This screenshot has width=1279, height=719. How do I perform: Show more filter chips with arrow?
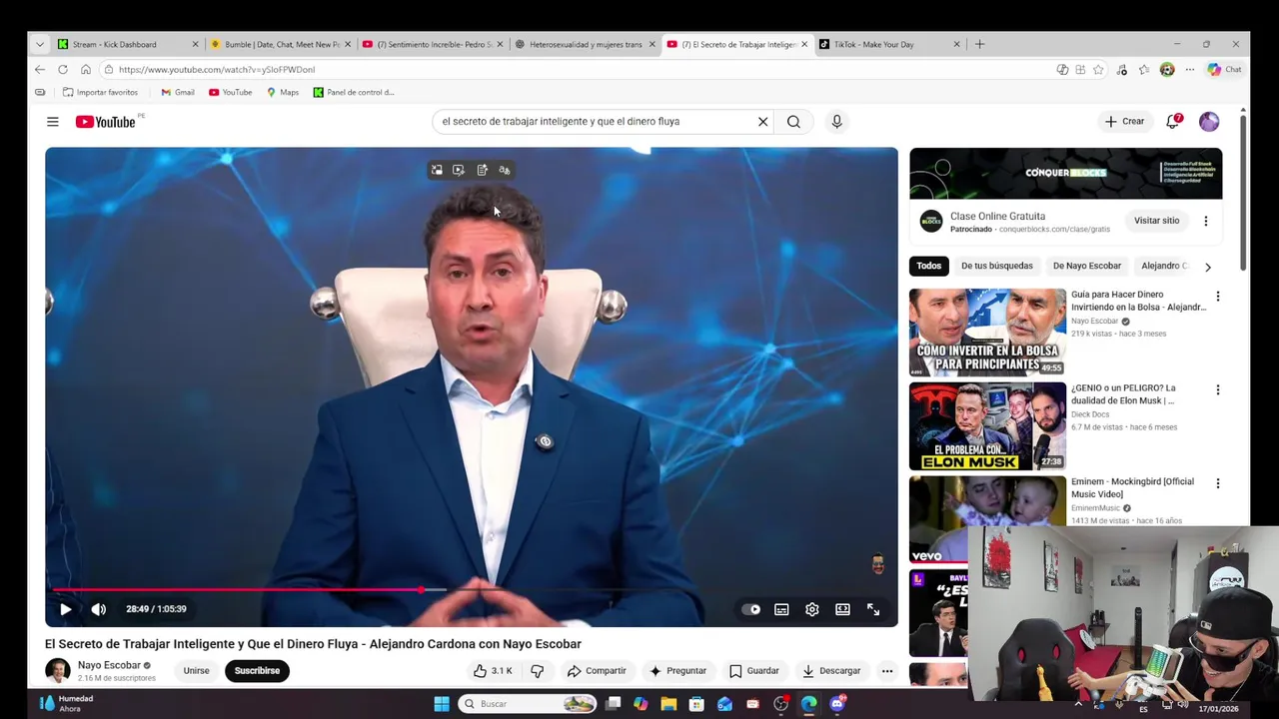pyautogui.click(x=1207, y=267)
